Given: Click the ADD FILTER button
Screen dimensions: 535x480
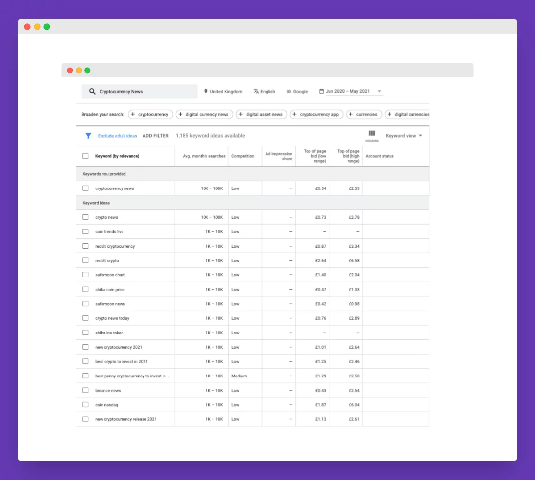Looking at the screenshot, I should pyautogui.click(x=155, y=136).
